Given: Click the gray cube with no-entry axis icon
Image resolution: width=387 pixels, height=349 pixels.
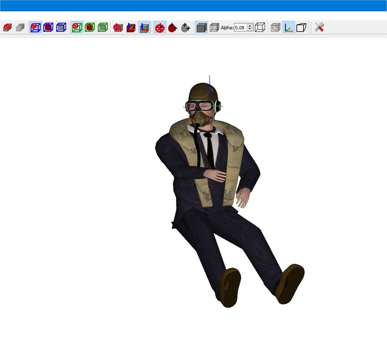Looking at the screenshot, I should tap(118, 27).
